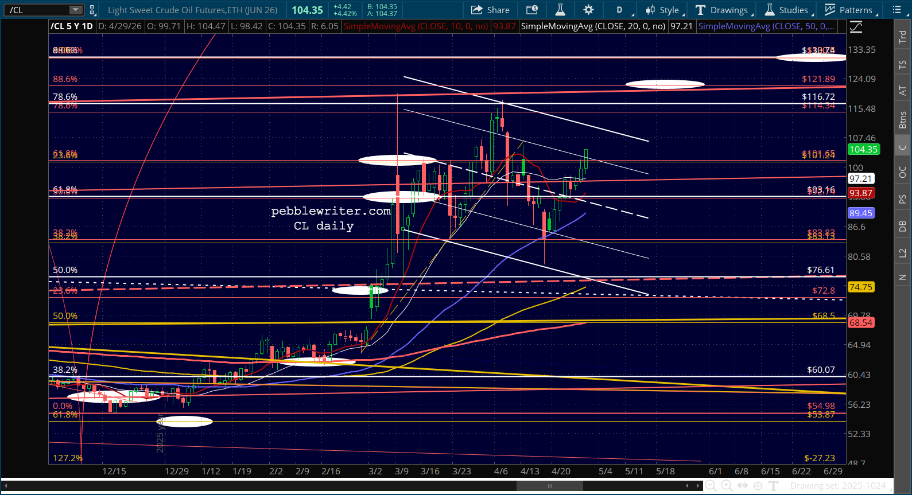Open the Studies menu
Viewport: 912px width, 495px height.
pos(789,10)
